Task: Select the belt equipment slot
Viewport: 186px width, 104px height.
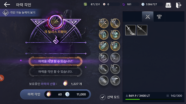Action: coord(115,58)
